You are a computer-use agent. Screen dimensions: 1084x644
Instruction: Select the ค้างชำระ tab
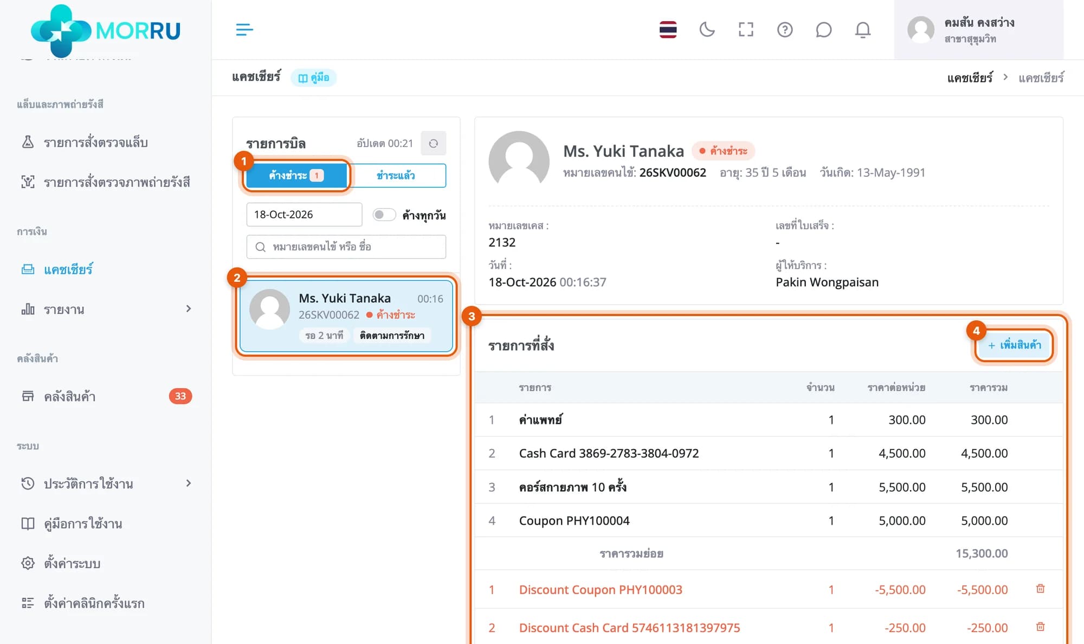tap(296, 175)
